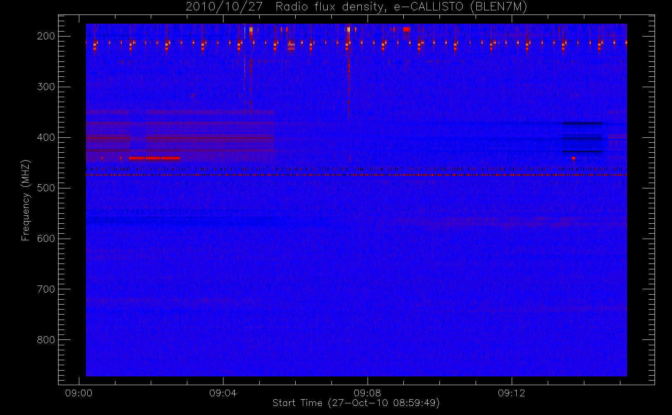Click the 800 frequency tick label
The image size is (672, 415).
tap(46, 340)
